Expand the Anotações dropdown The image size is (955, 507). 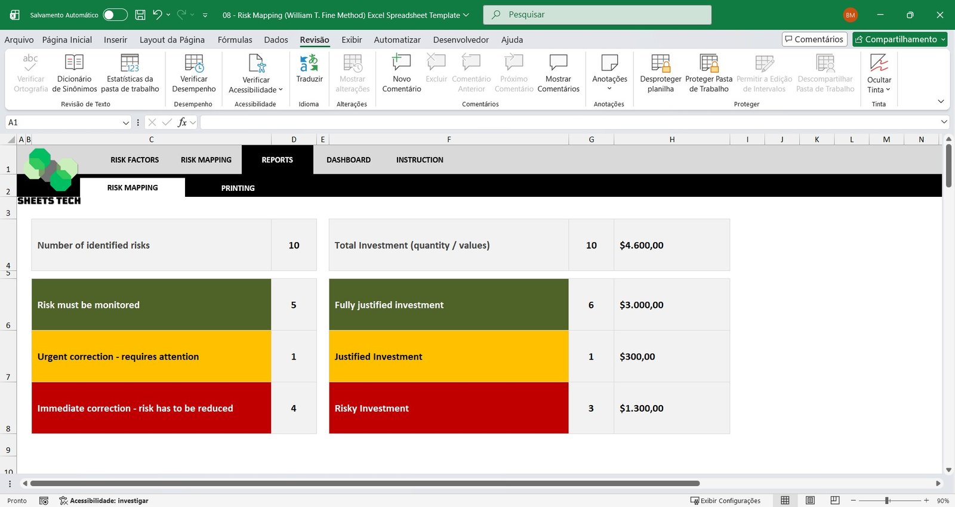click(x=609, y=88)
